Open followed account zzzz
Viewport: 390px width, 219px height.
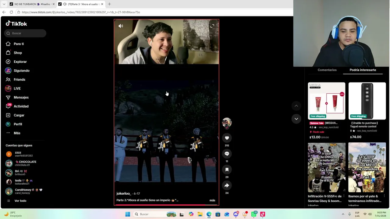click(19, 154)
